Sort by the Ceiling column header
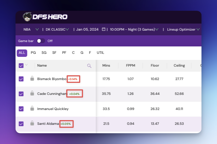This screenshot has width=217, height=144. (179, 66)
